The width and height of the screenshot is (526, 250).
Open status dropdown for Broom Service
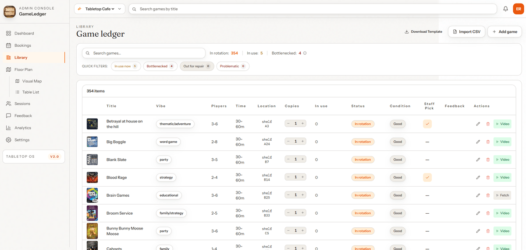coord(363,213)
